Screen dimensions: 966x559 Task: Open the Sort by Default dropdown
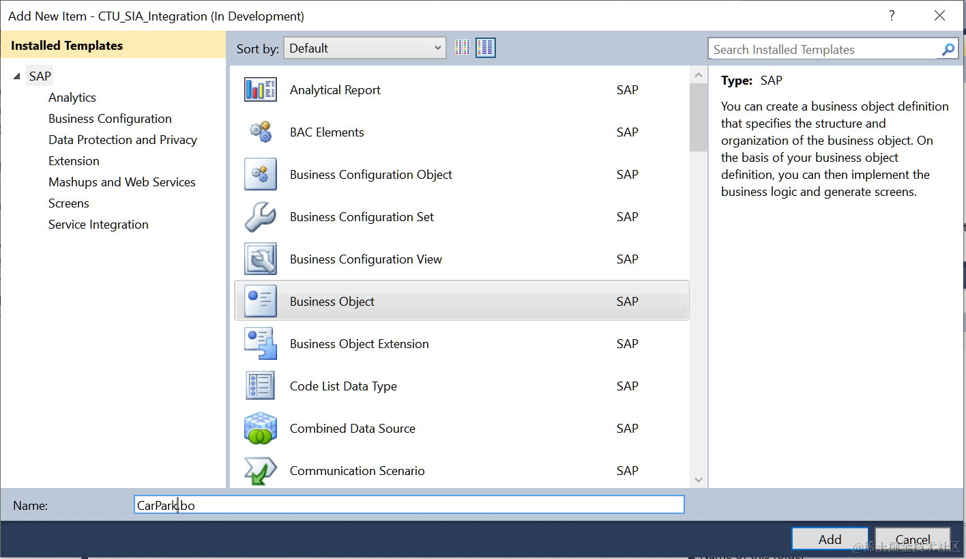click(x=365, y=48)
